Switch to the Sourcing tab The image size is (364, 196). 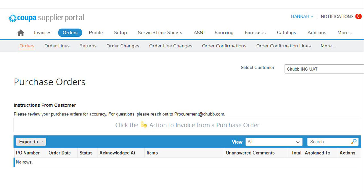pyautogui.click(x=224, y=33)
